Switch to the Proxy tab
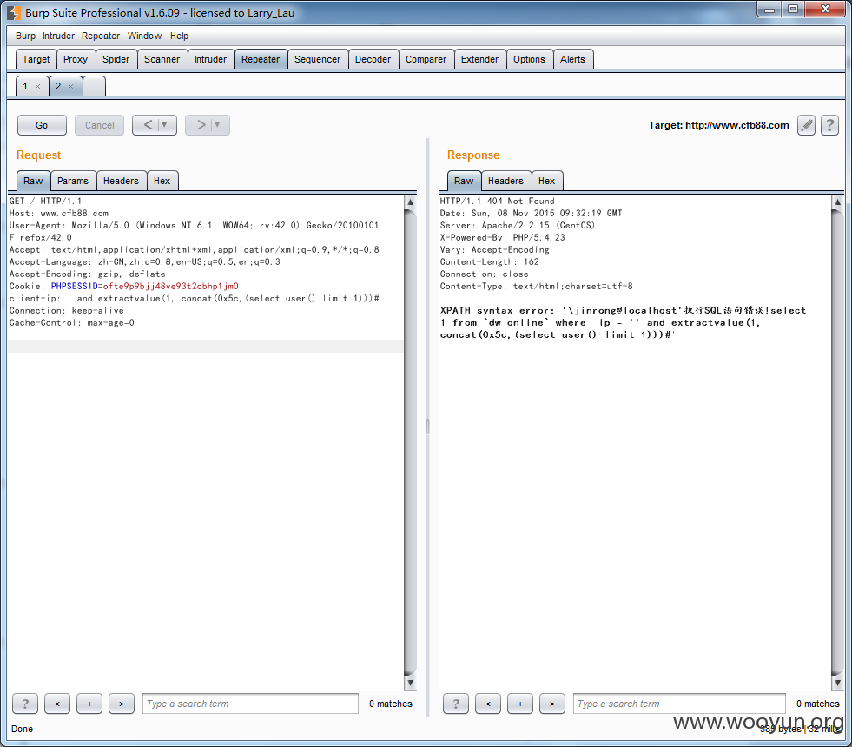This screenshot has height=747, width=852. coord(76,59)
